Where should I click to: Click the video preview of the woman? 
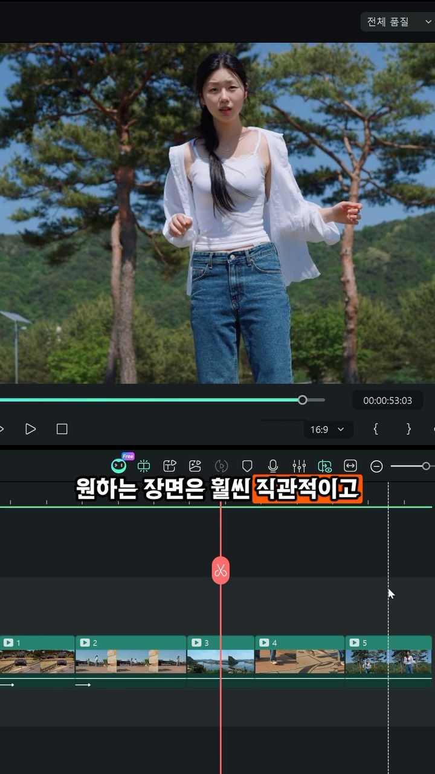coord(217,213)
